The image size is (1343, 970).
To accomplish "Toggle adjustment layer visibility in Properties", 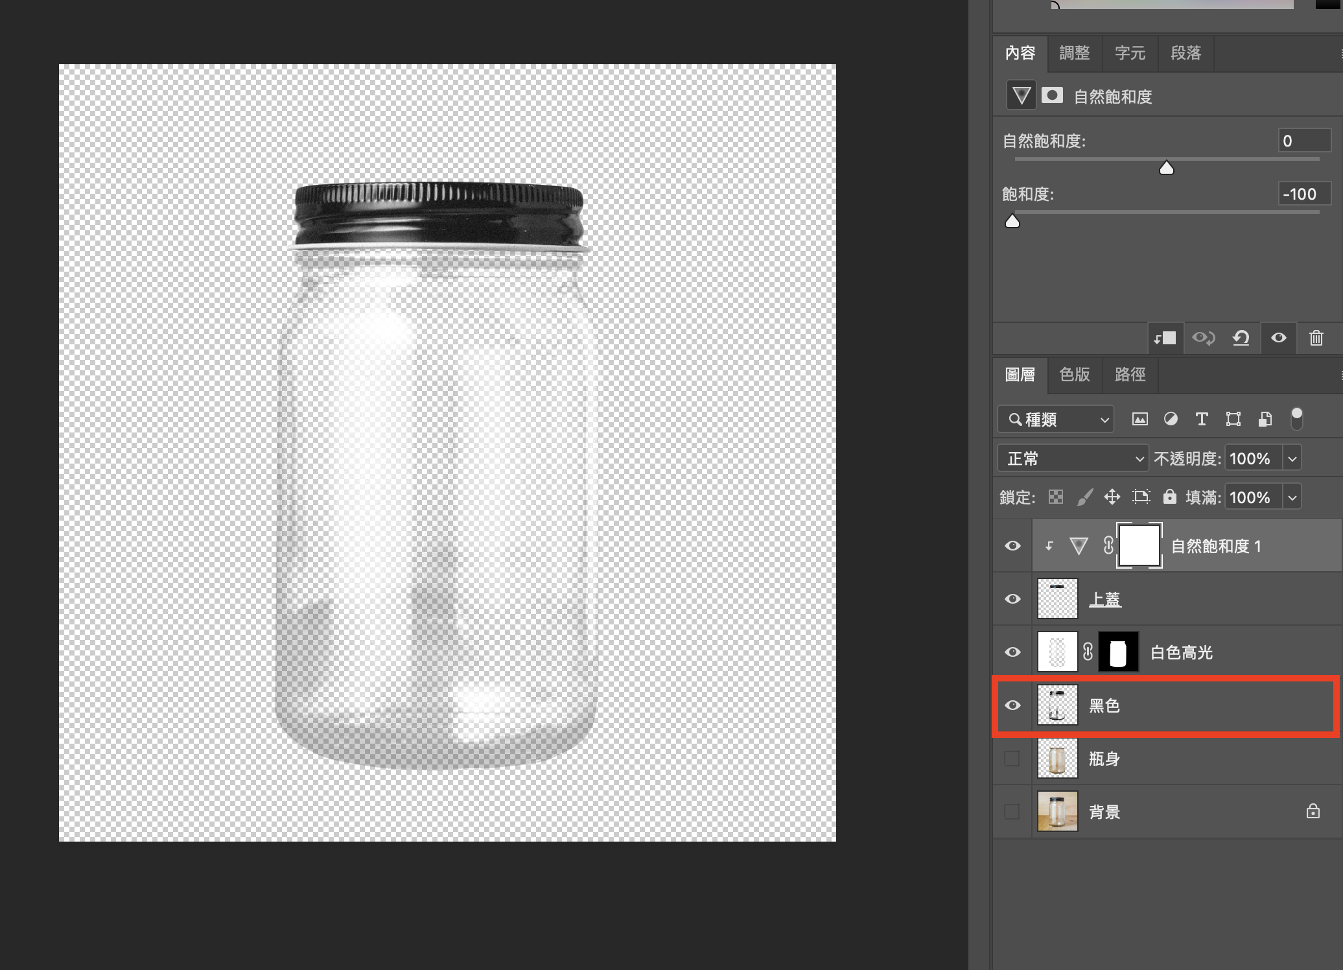I will click(1279, 338).
